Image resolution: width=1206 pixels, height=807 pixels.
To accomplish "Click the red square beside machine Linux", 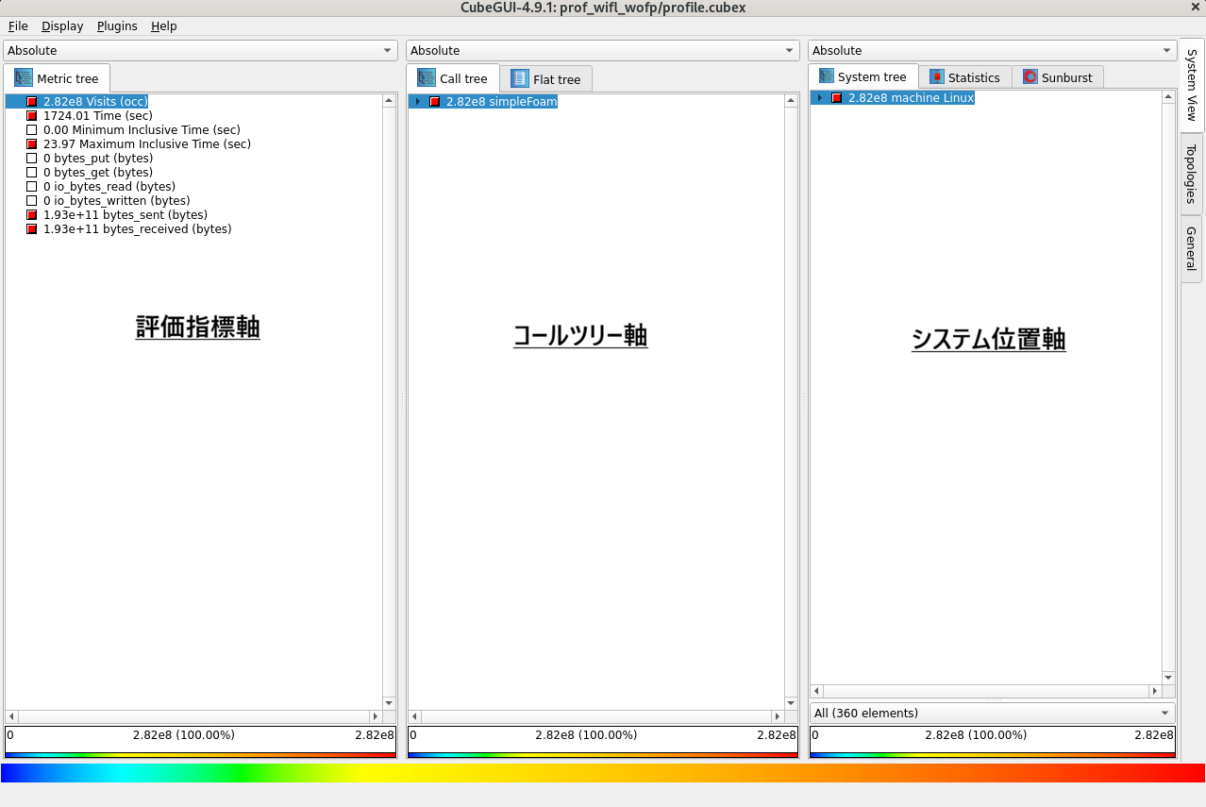I will 836,98.
